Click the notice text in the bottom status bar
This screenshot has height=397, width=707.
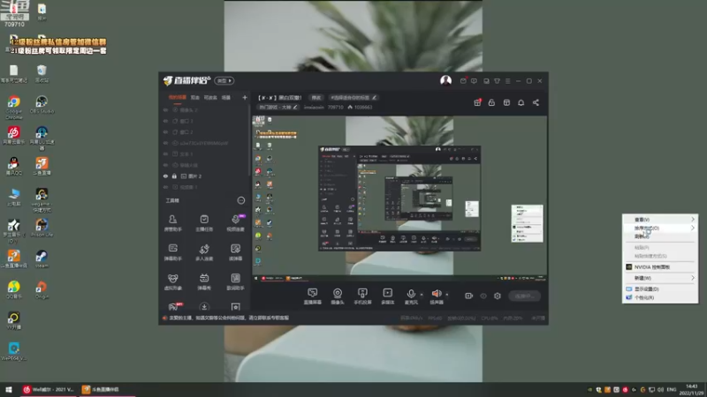pyautogui.click(x=229, y=318)
